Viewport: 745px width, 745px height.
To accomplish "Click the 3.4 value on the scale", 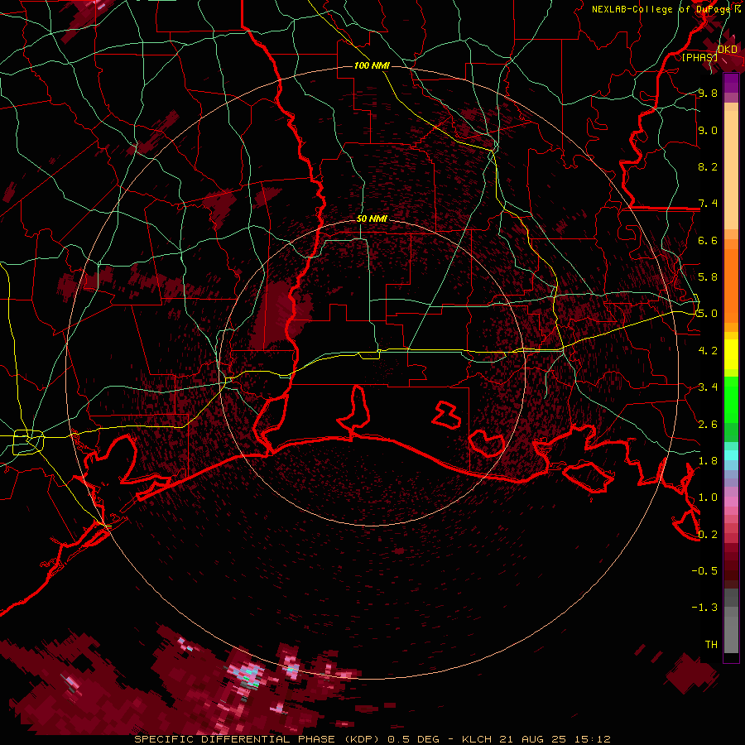I will pos(708,387).
